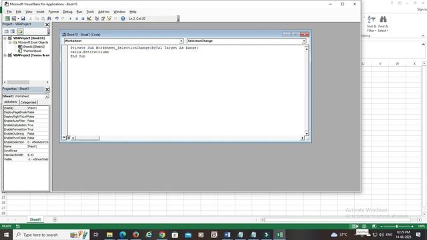
Task: Open the Debug menu
Action: coord(67,12)
